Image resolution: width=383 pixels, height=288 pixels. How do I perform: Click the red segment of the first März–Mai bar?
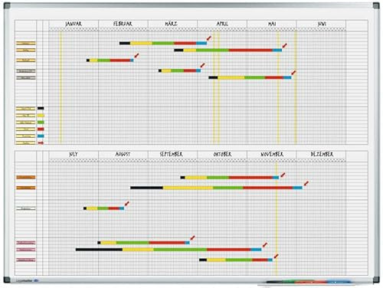[250, 51]
